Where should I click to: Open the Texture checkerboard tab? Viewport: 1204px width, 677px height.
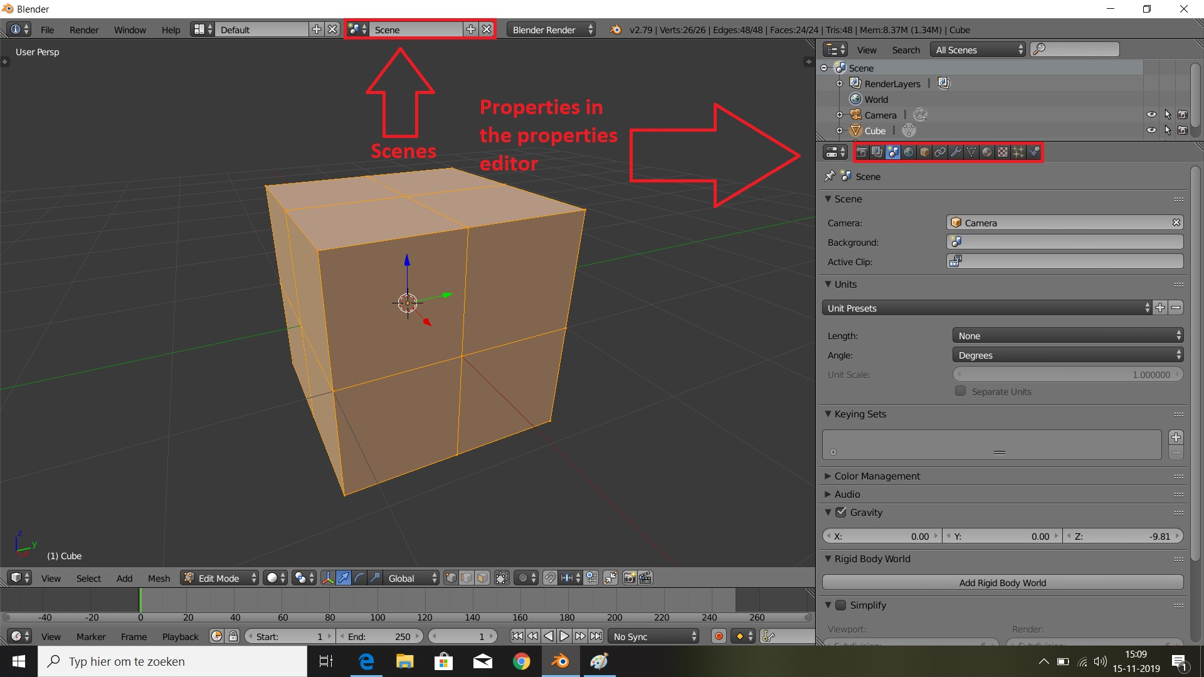(1003, 152)
